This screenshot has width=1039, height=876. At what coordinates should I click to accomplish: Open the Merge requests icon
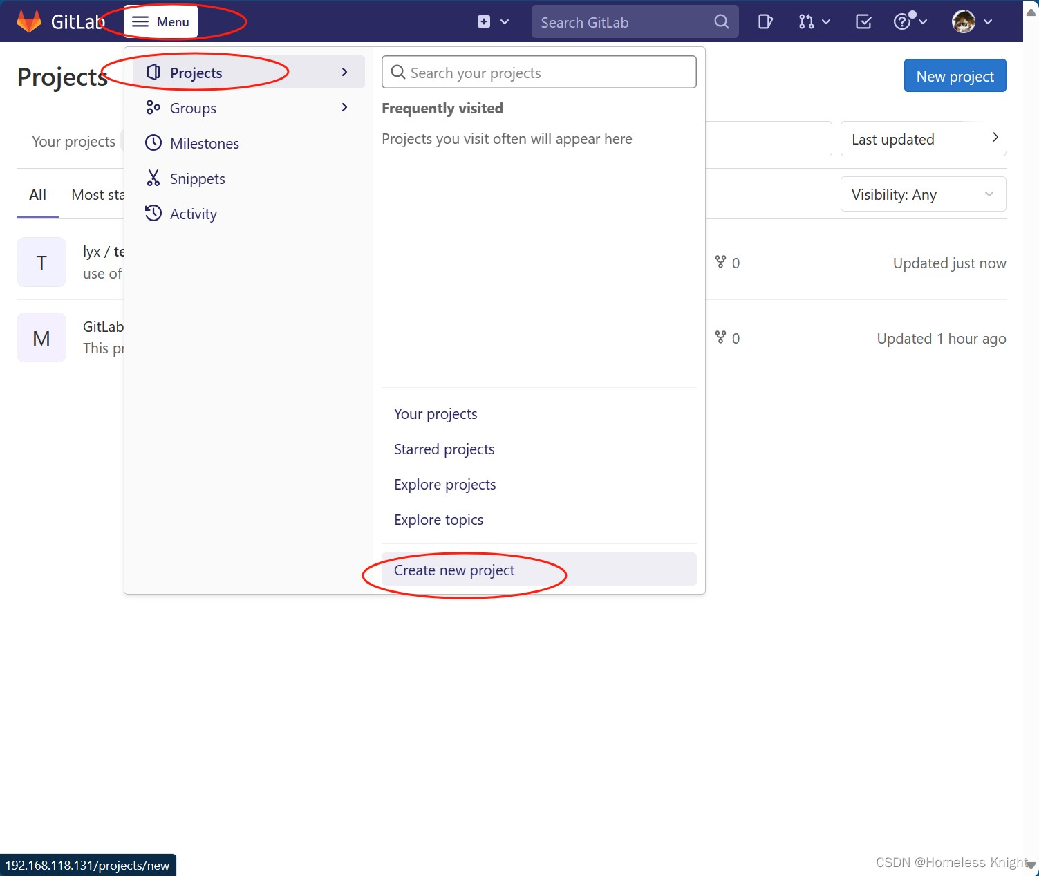pyautogui.click(x=806, y=21)
